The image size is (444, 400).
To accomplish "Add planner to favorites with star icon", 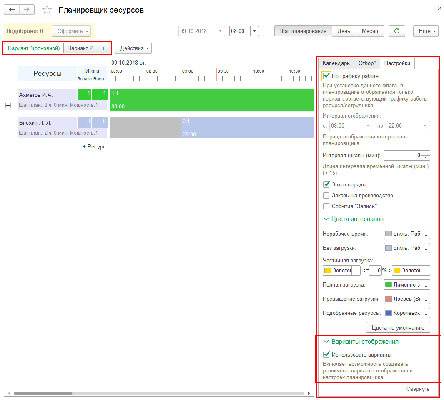I will [47, 10].
